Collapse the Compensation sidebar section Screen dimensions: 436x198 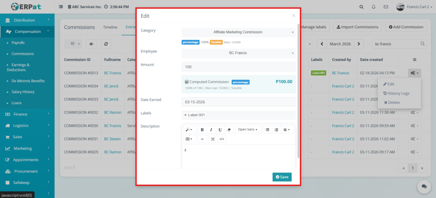[27, 31]
